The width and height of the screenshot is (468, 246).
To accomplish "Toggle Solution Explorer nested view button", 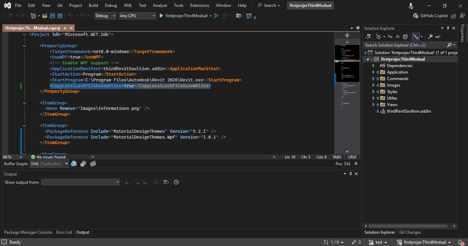I will point(416,37).
